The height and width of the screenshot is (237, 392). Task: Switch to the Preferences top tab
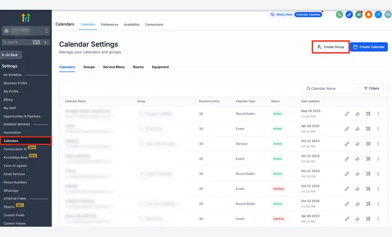point(109,25)
